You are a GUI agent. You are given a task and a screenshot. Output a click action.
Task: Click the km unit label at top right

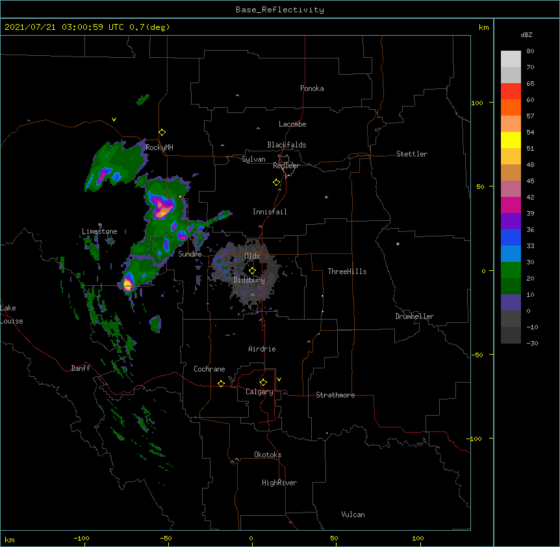[x=483, y=27]
